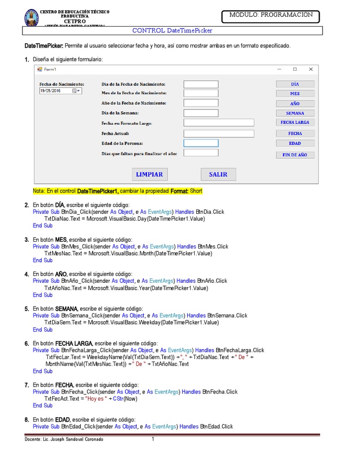Focus the Año de la Fecha de Nacimiento field
345x461 pixels.
201,103
